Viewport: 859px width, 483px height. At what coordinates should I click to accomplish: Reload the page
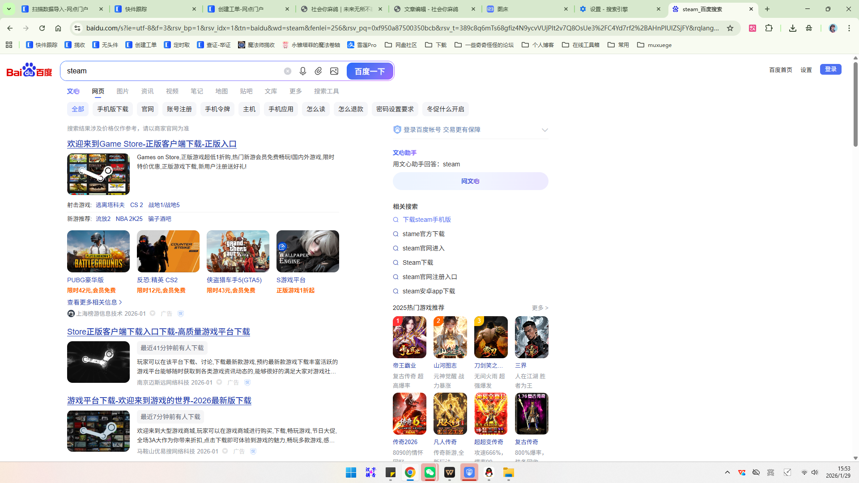(42, 28)
